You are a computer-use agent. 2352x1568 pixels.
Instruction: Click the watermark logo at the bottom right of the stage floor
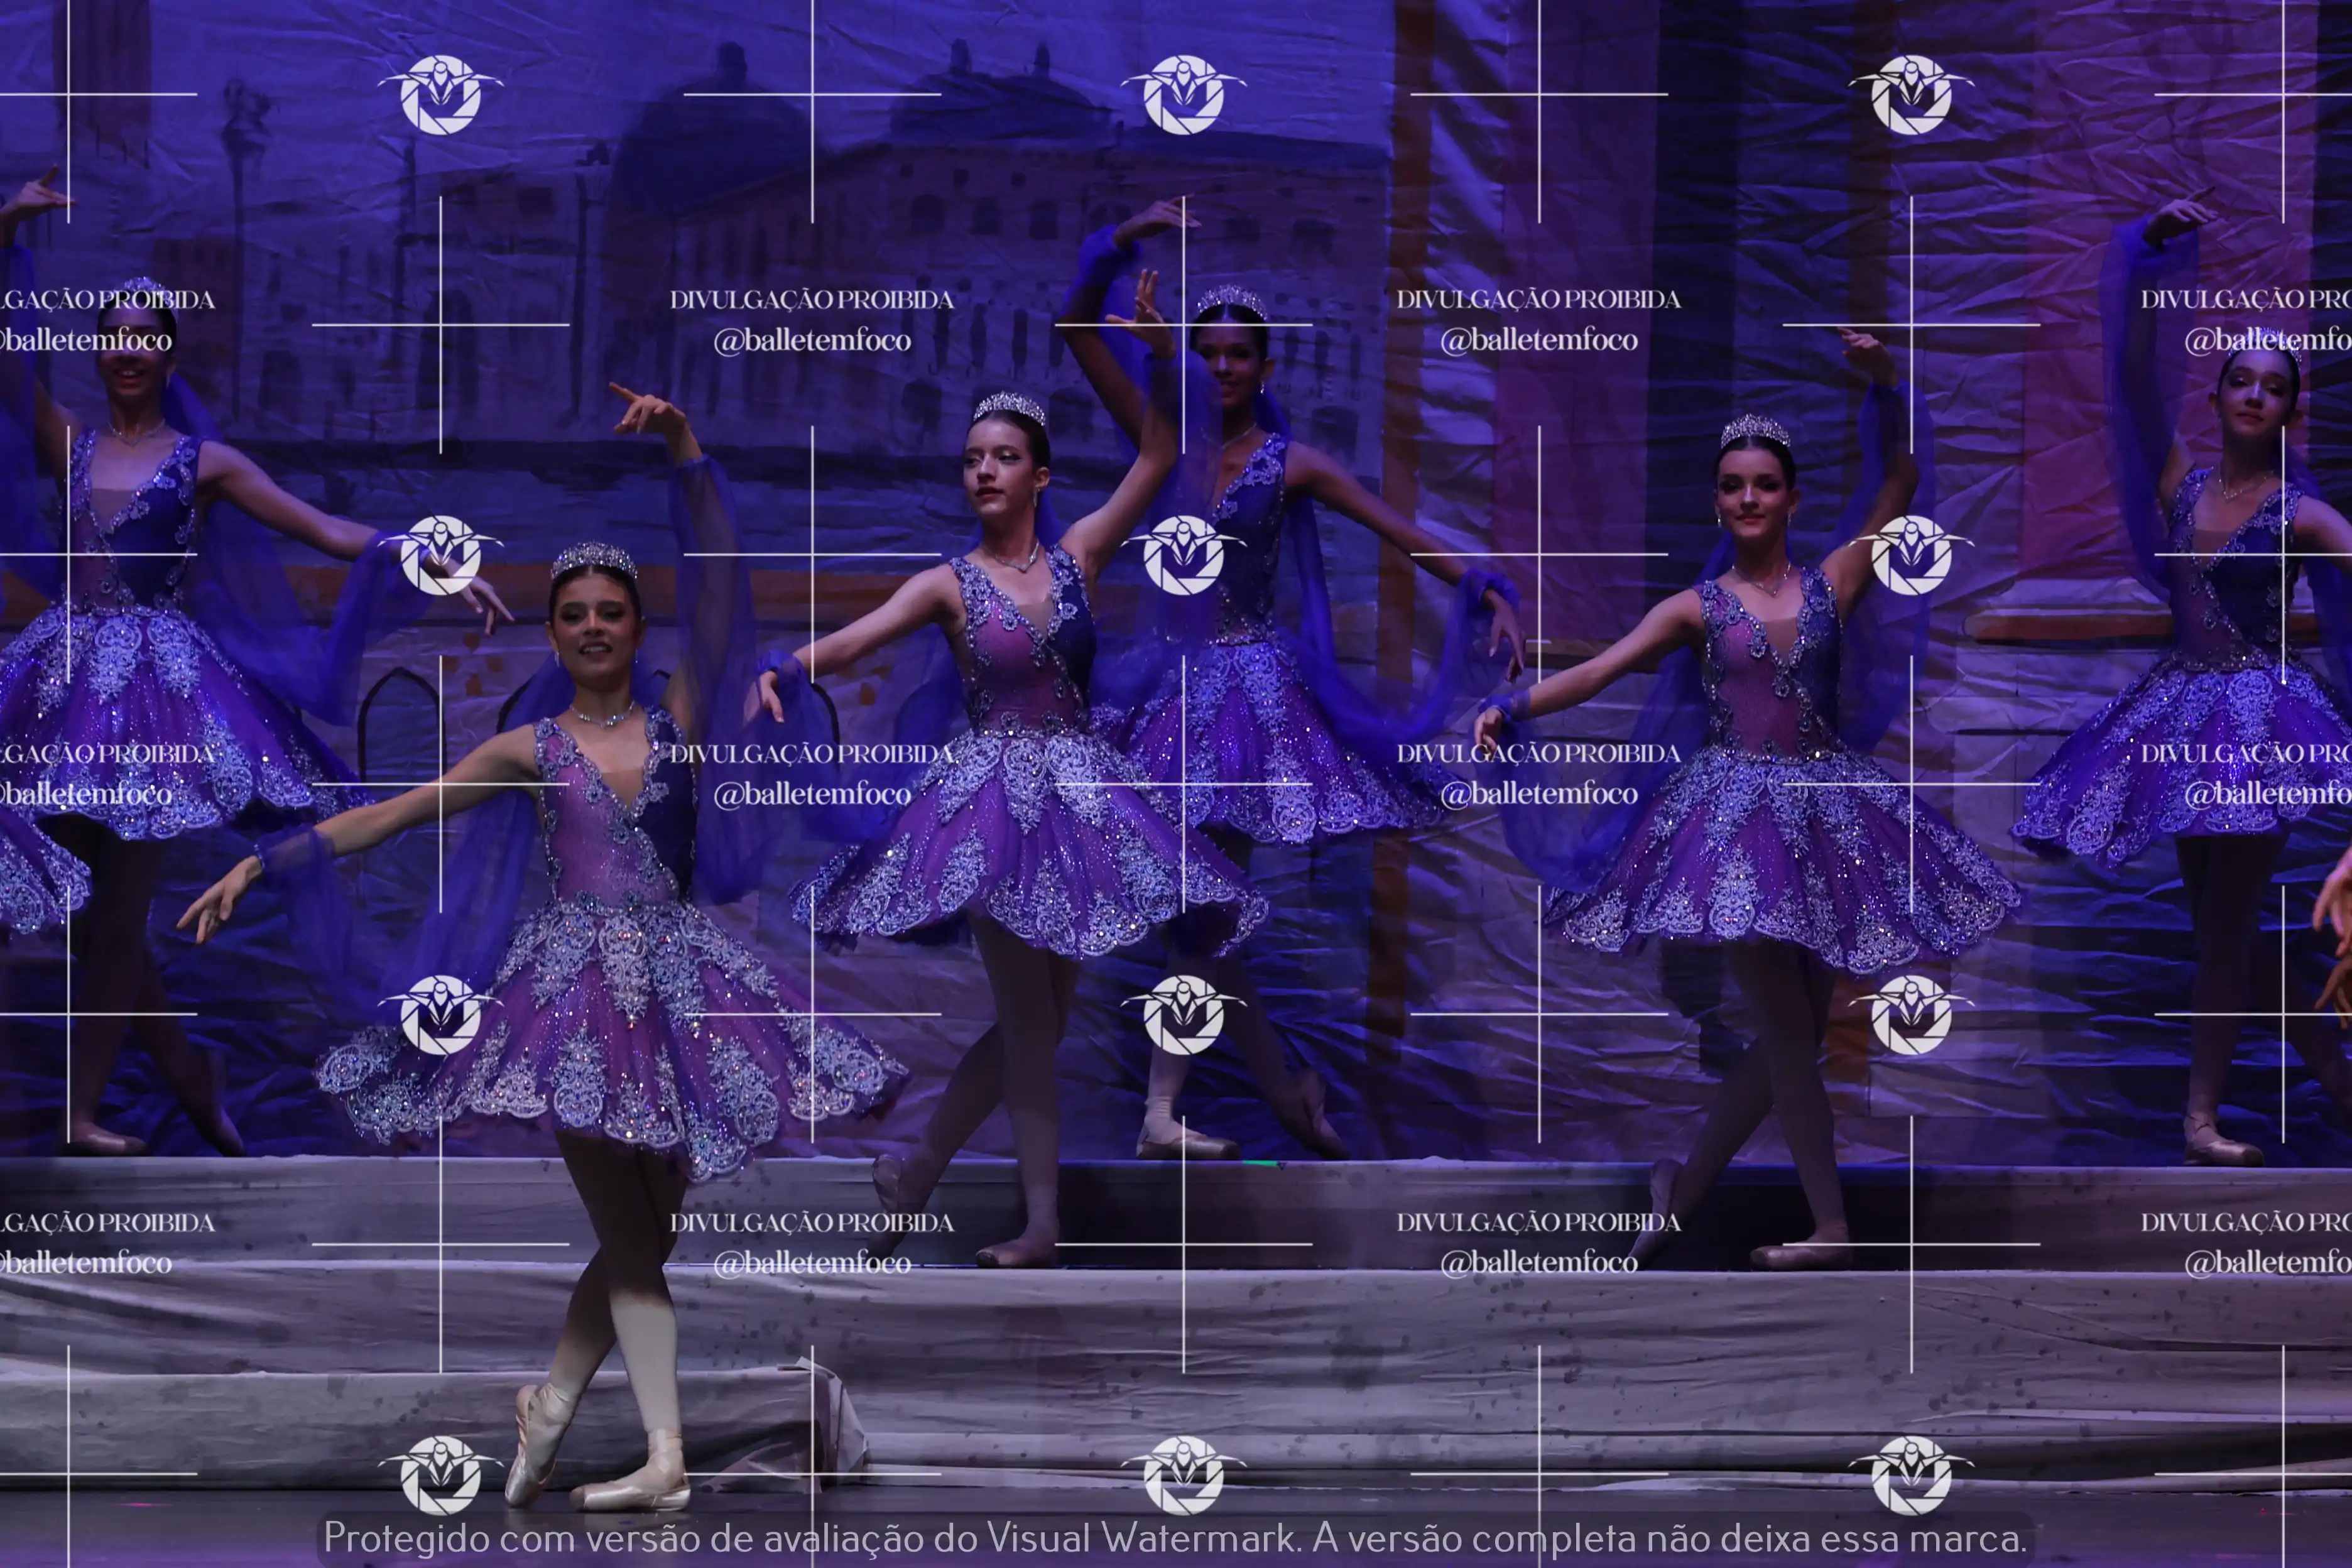point(1911,1475)
